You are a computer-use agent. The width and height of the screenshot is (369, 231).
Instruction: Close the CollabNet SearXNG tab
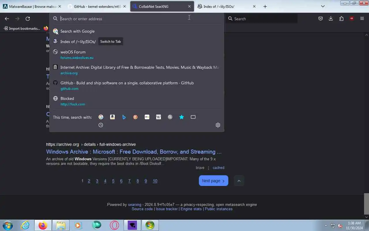pyautogui.click(x=189, y=6)
